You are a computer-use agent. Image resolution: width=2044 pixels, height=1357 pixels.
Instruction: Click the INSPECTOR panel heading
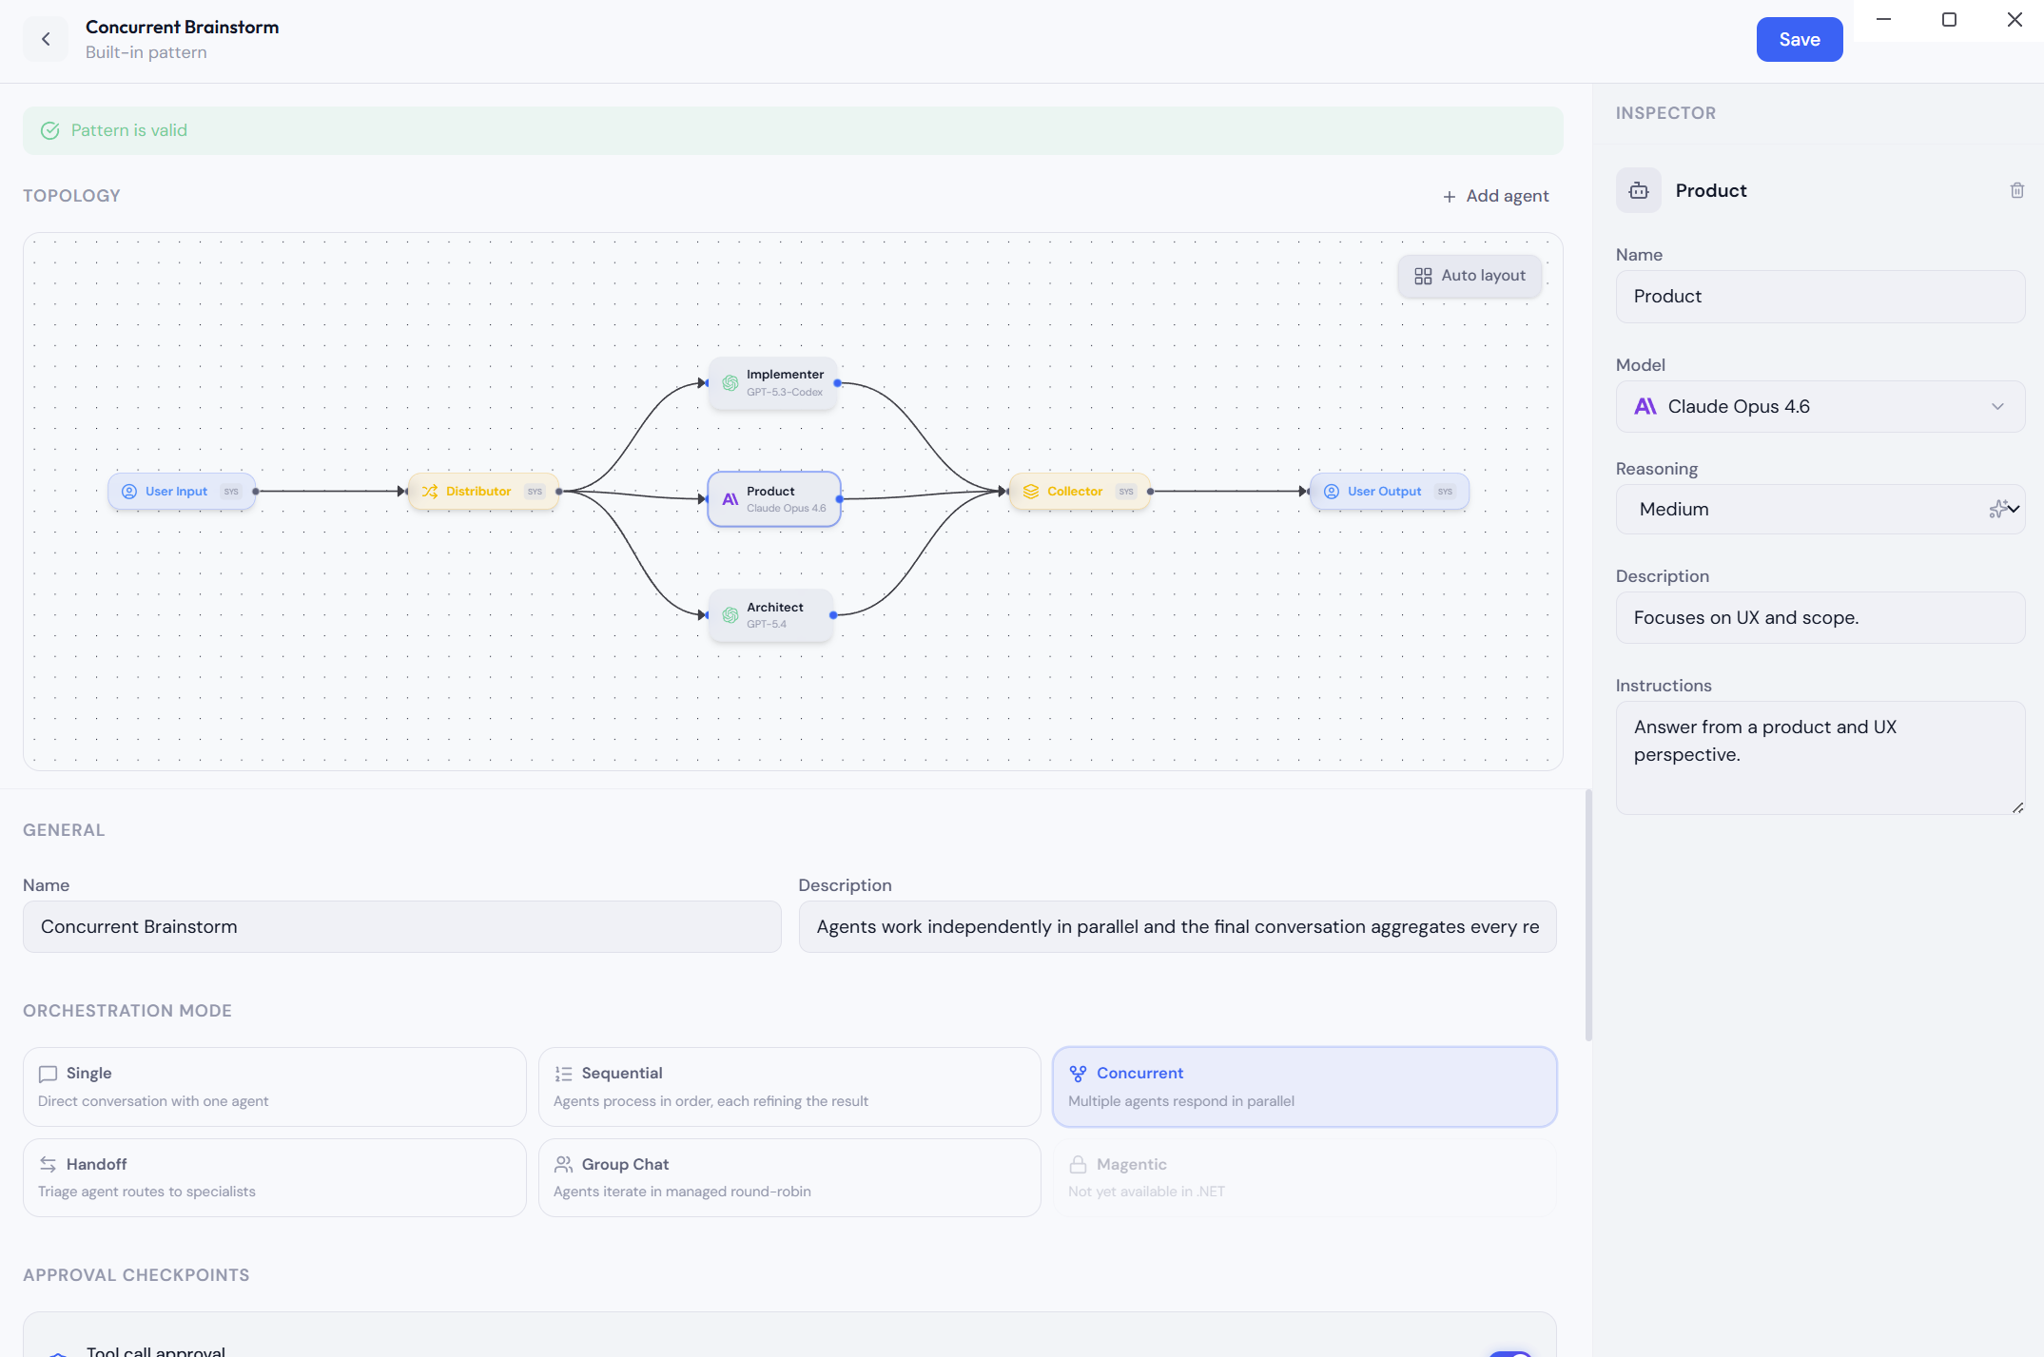[1665, 113]
